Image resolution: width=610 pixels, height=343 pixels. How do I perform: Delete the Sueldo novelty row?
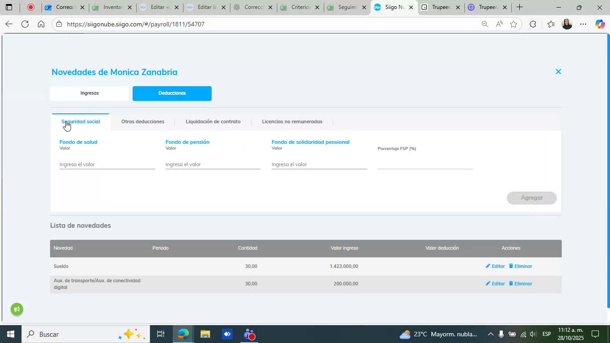[x=521, y=266]
